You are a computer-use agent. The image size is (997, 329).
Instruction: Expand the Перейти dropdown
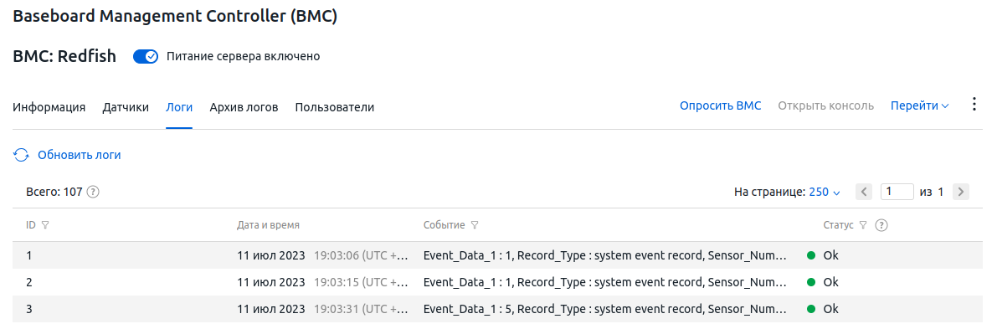919,106
